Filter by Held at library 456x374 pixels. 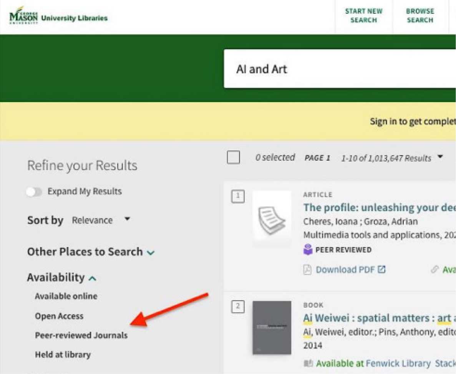tap(63, 354)
